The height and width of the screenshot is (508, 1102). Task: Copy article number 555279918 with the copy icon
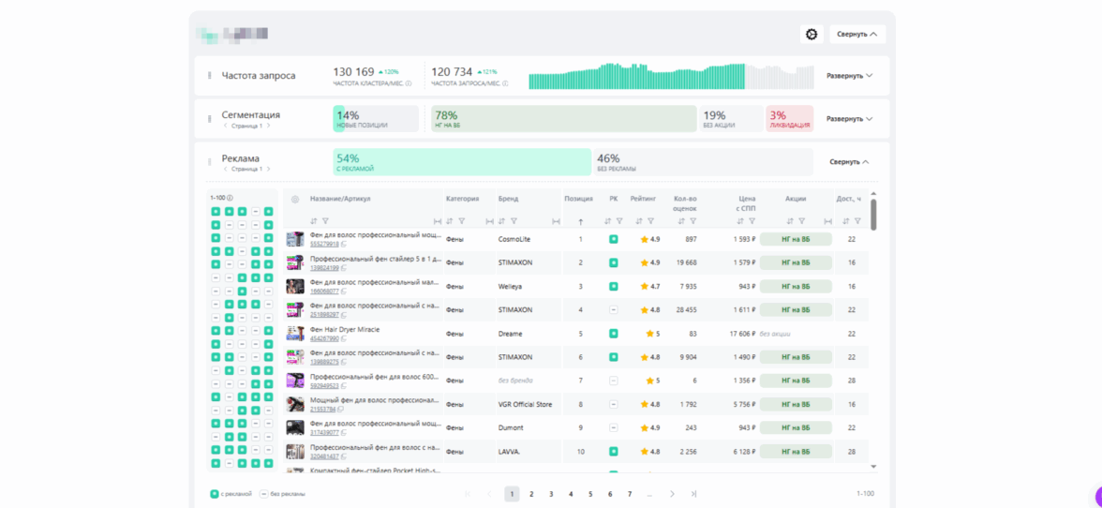point(344,244)
